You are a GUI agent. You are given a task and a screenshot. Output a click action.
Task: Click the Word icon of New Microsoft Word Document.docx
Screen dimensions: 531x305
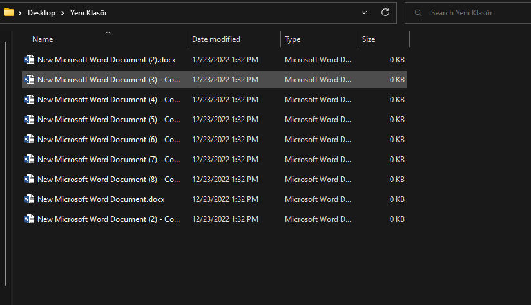click(30, 199)
